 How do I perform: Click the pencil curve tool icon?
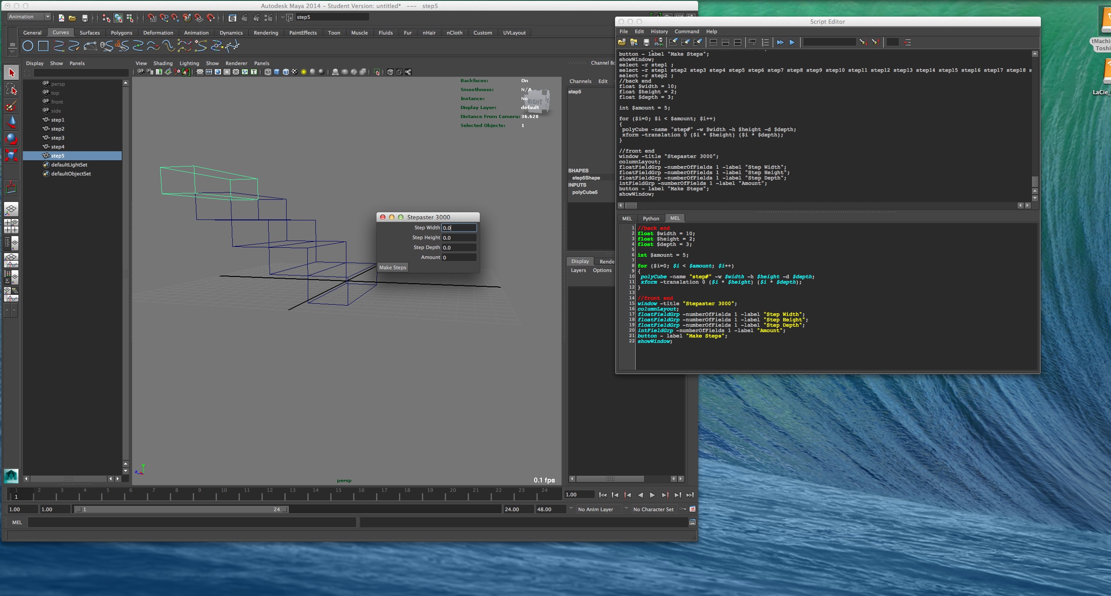pos(74,46)
